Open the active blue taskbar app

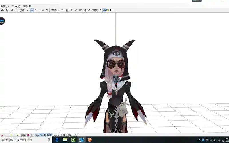pyautogui.click(x=82, y=140)
